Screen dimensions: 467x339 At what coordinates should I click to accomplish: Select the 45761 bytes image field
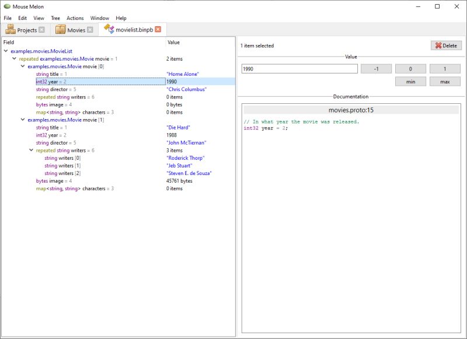tap(119, 181)
